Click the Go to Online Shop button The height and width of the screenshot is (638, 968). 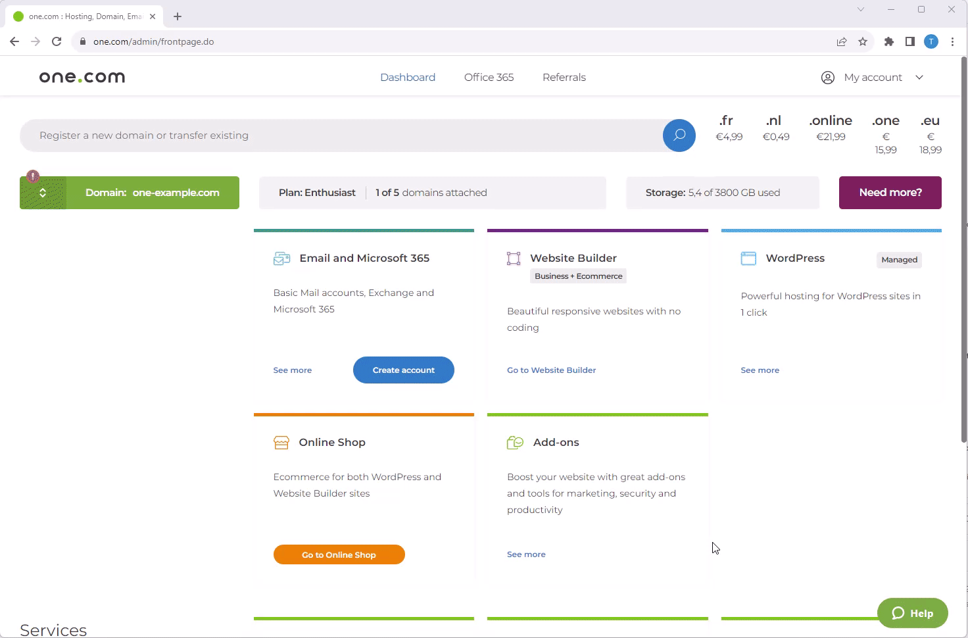point(339,555)
